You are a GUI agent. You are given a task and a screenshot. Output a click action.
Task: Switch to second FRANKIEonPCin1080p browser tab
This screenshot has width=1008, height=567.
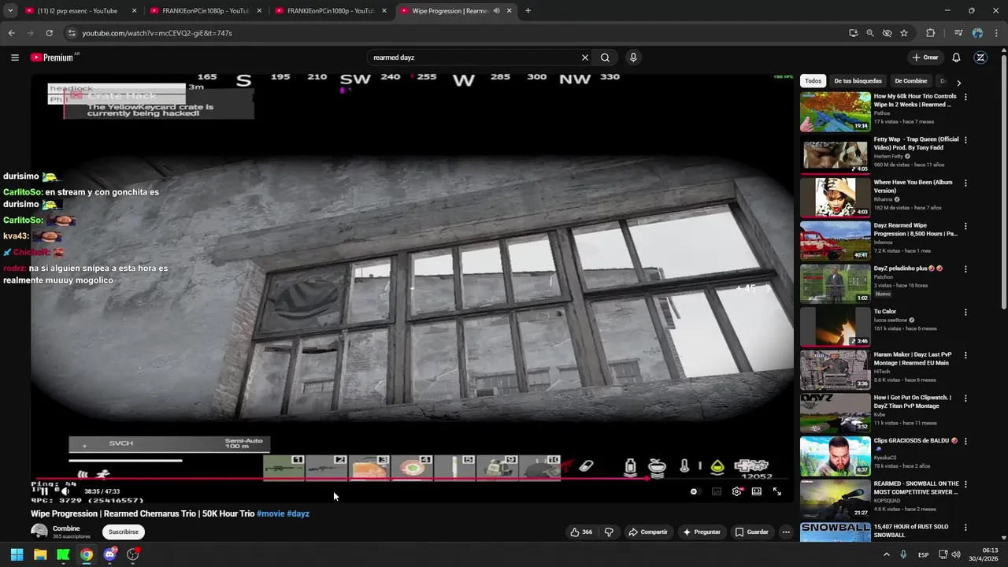click(331, 11)
